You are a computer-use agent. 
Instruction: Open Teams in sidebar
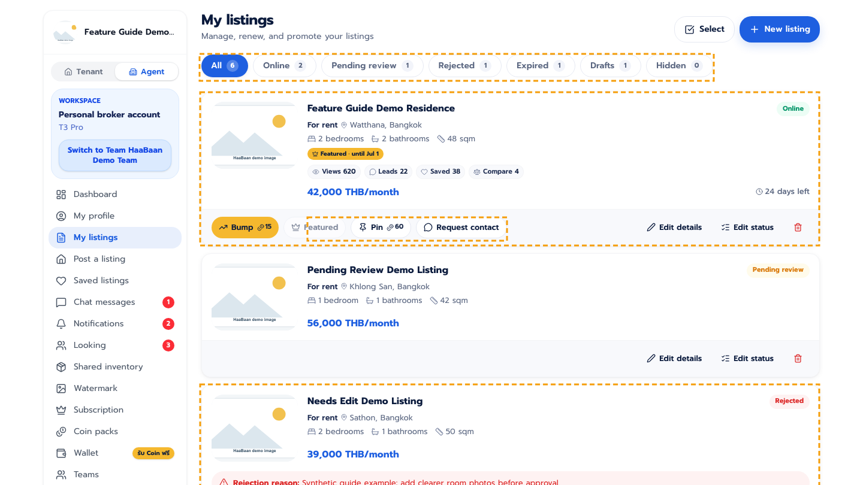point(115,475)
